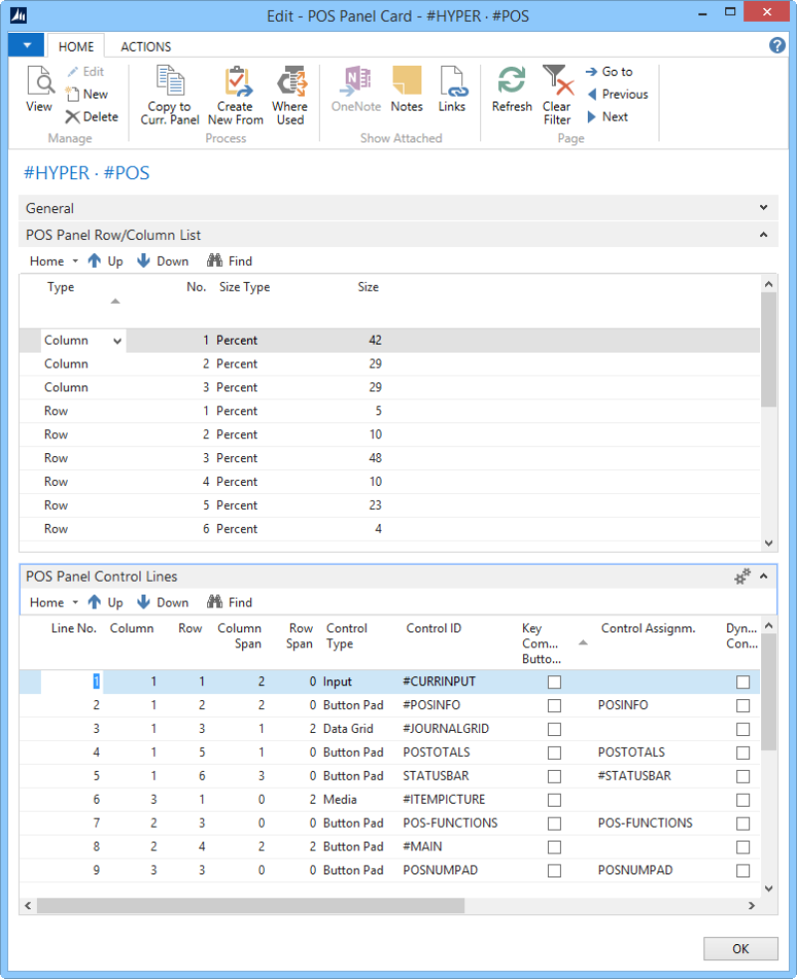
Task: Collapse POS Panel Control Lines section
Action: coord(763,577)
